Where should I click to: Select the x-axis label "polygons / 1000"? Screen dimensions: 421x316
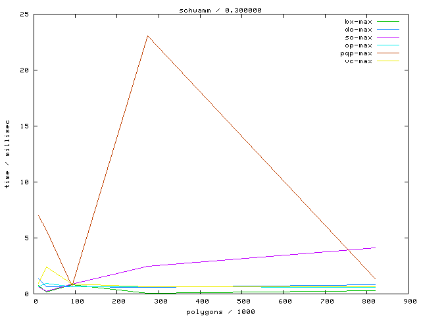click(222, 311)
